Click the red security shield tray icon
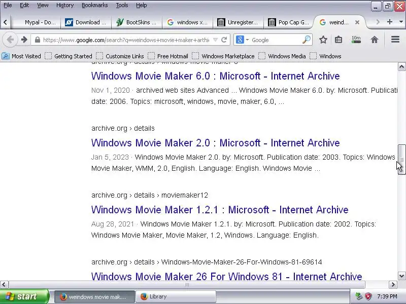 368,296
